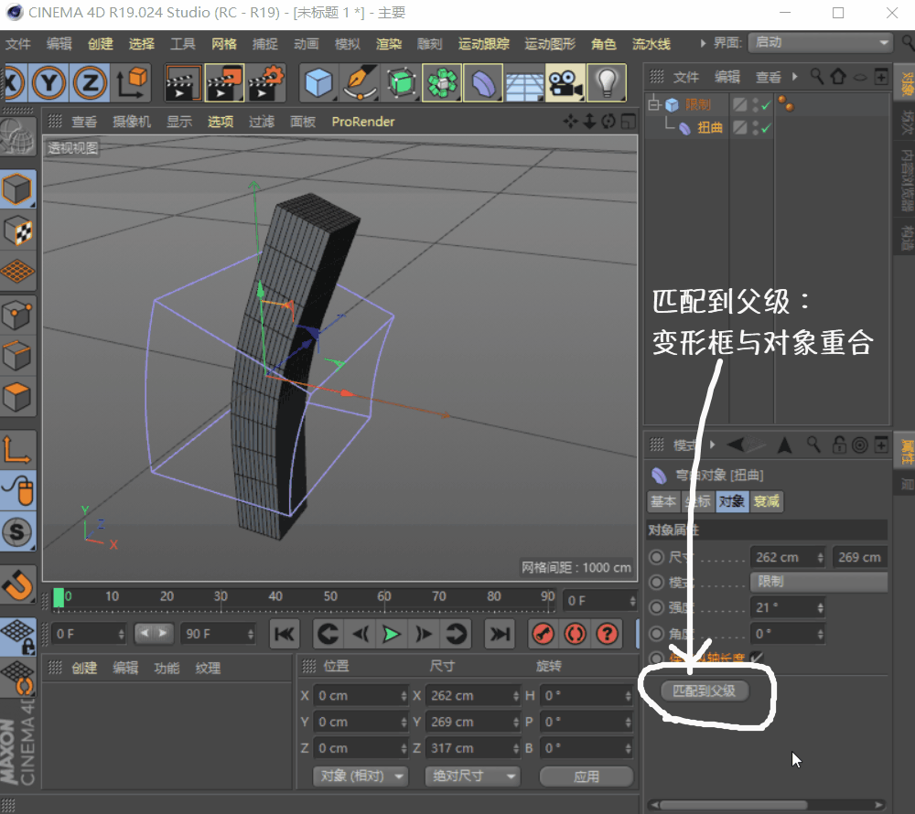This screenshot has height=814, width=915.
Task: Collapse the 限制 object tree node
Action: 653,104
